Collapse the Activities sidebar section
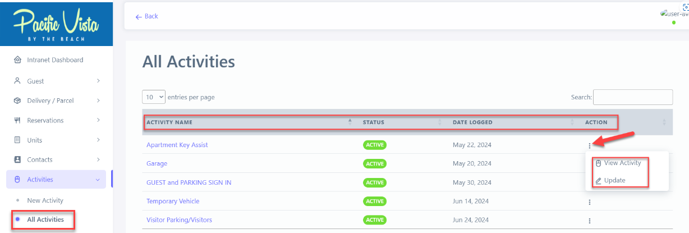The image size is (689, 233). [x=98, y=180]
